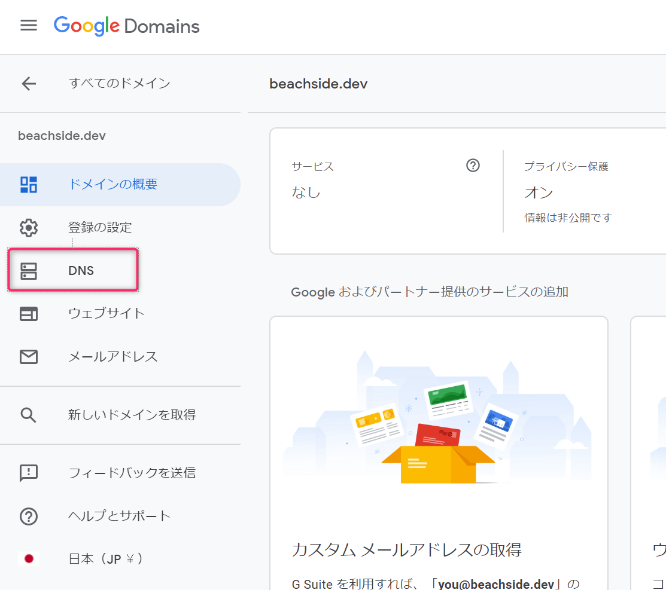Click the G Suite description text
666x590 pixels.
(x=436, y=584)
